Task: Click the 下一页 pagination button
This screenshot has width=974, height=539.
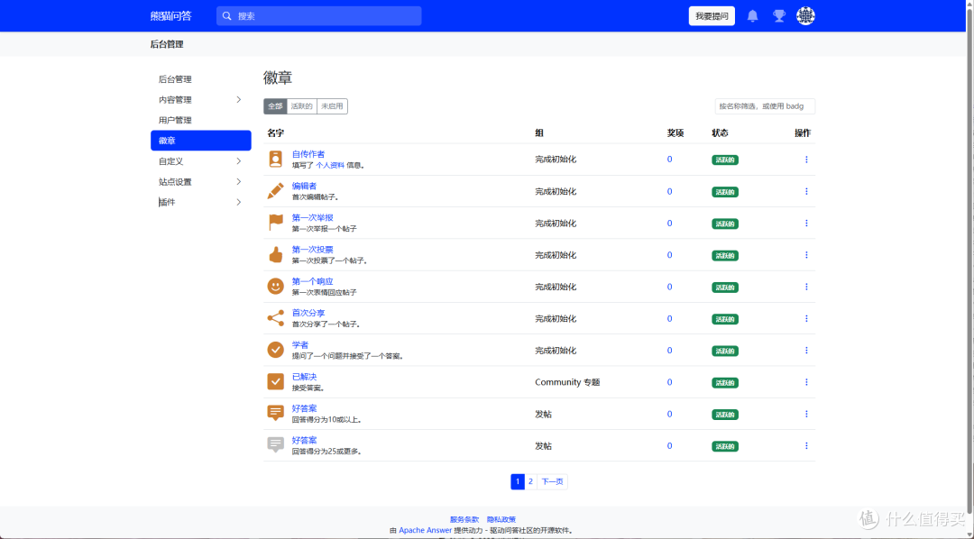Action: pyautogui.click(x=552, y=481)
